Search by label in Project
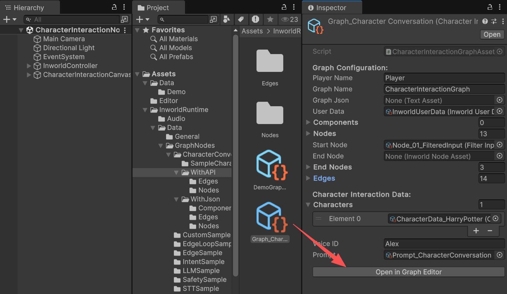The width and height of the screenshot is (507, 294). click(241, 19)
